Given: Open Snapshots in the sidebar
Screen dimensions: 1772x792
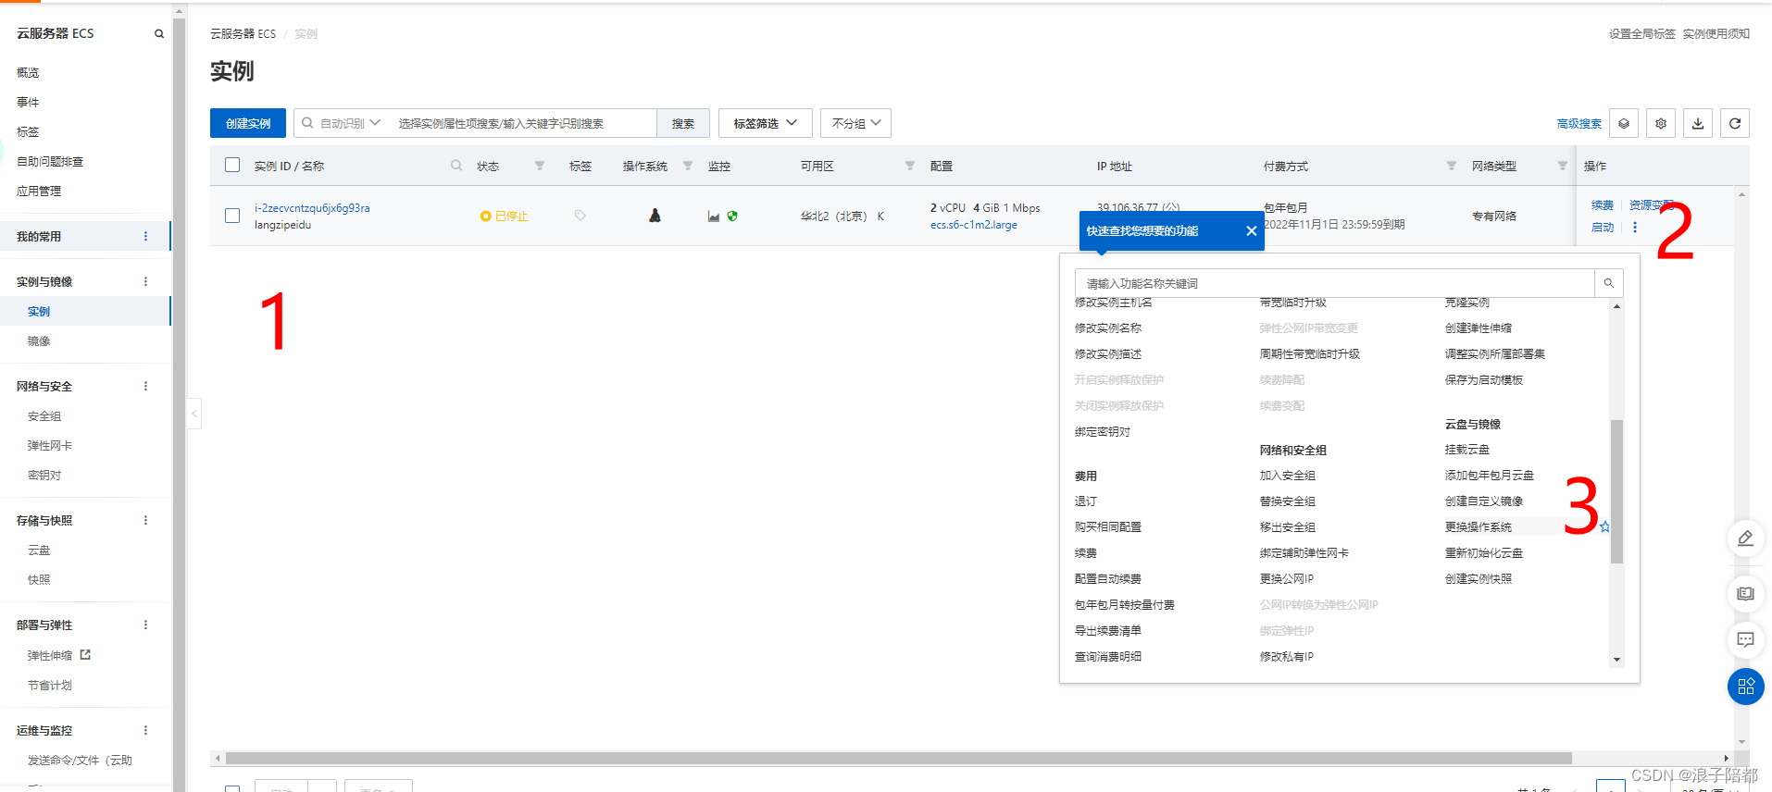Looking at the screenshot, I should pos(39,580).
